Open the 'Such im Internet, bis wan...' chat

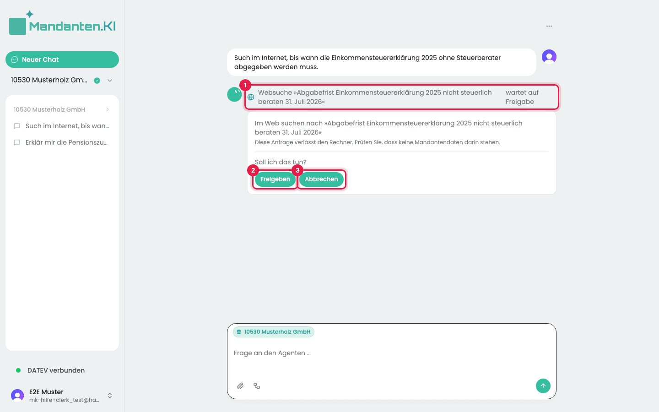tap(62, 126)
